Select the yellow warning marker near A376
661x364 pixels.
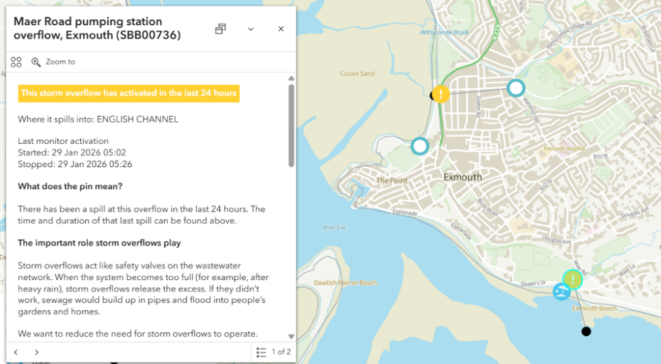pyautogui.click(x=440, y=94)
